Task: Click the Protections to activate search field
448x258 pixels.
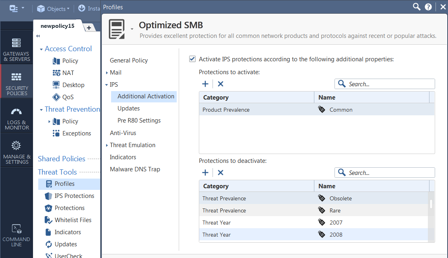Action: coord(384,84)
